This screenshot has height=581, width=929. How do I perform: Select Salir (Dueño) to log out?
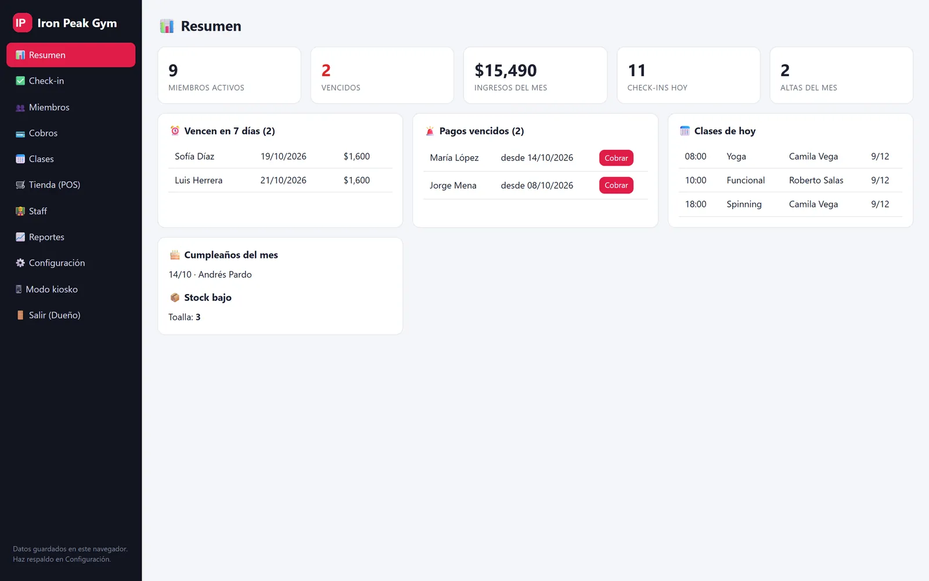71,315
